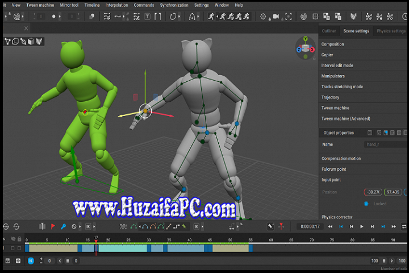This screenshot has height=273, width=409.
Task: Select the Scene settings tab
Action: pos(356,31)
